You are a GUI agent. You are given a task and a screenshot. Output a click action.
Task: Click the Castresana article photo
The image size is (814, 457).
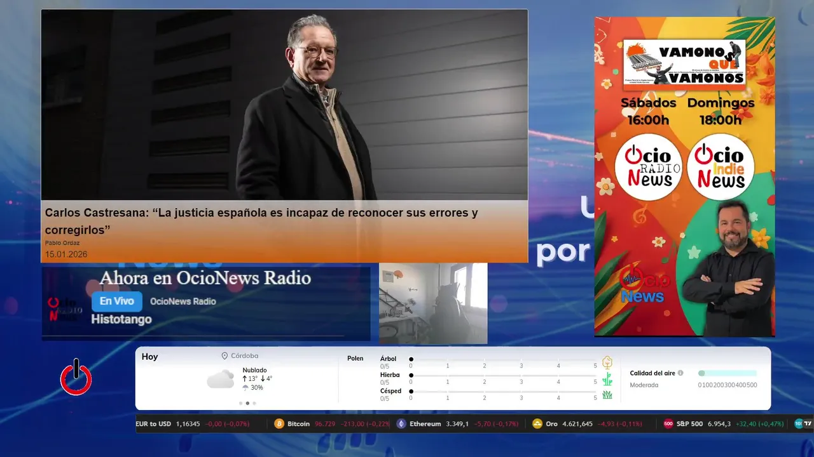pyautogui.click(x=284, y=105)
